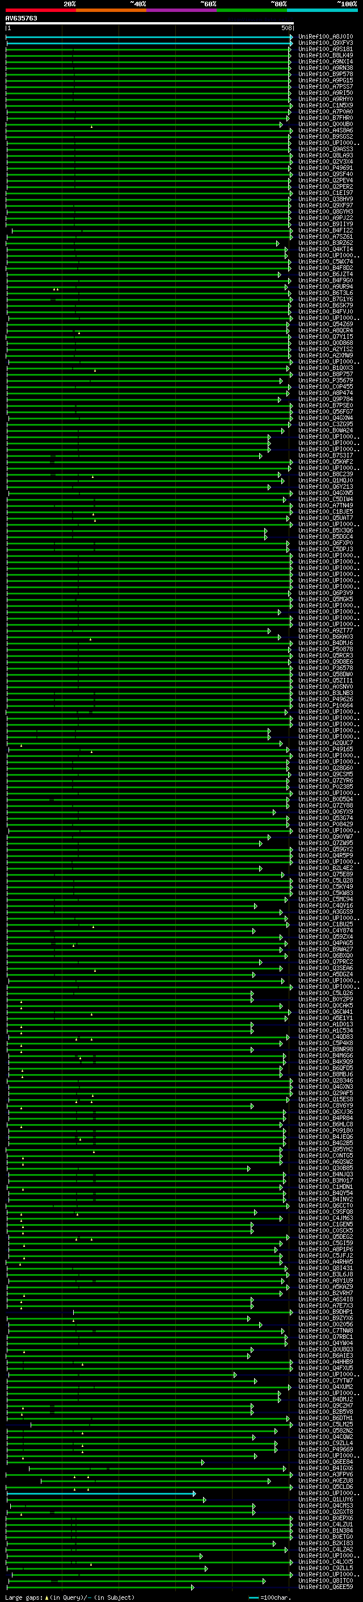Select hit label UniRef100_B6JZT4
Viewport: 363px width, 1602px height.
326,274
